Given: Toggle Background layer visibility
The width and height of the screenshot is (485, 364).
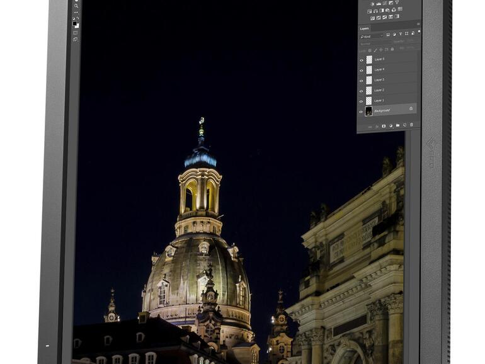Looking at the screenshot, I should click(362, 111).
